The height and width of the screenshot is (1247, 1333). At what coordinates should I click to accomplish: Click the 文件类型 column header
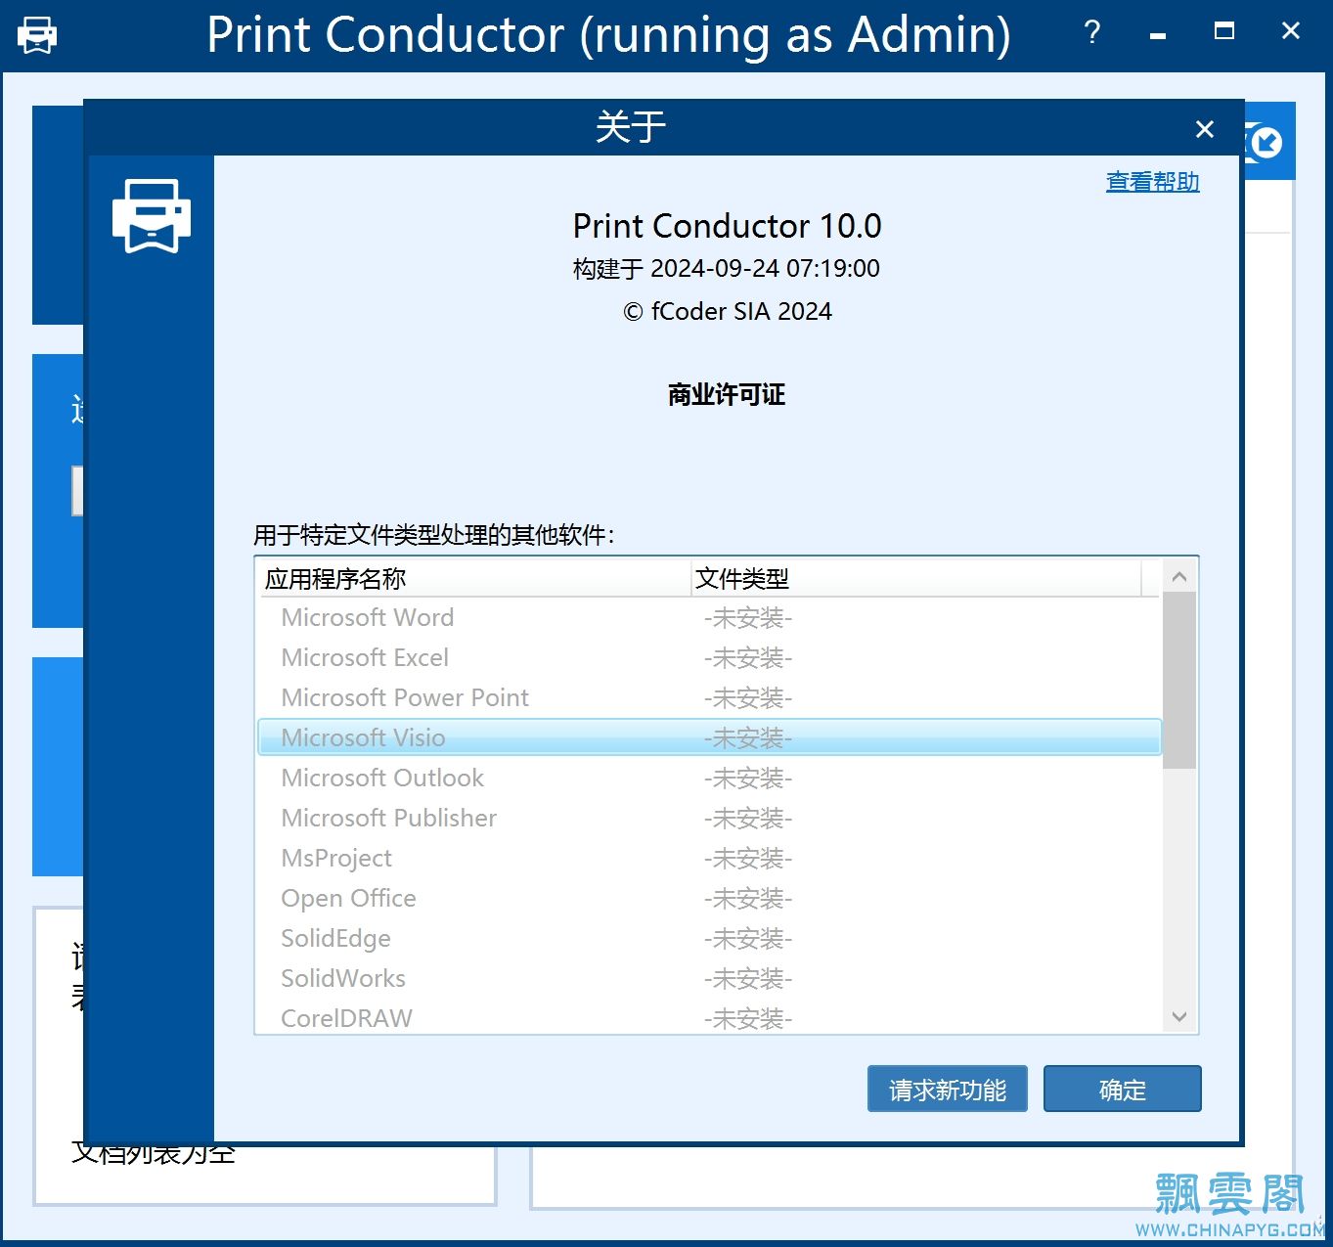pos(915,578)
